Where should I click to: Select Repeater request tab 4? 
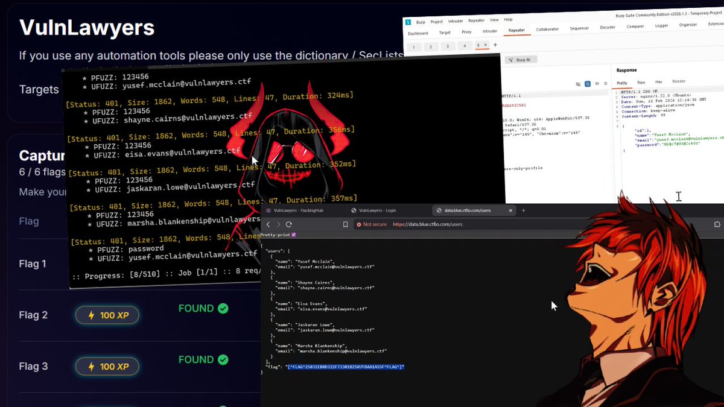coord(465,46)
